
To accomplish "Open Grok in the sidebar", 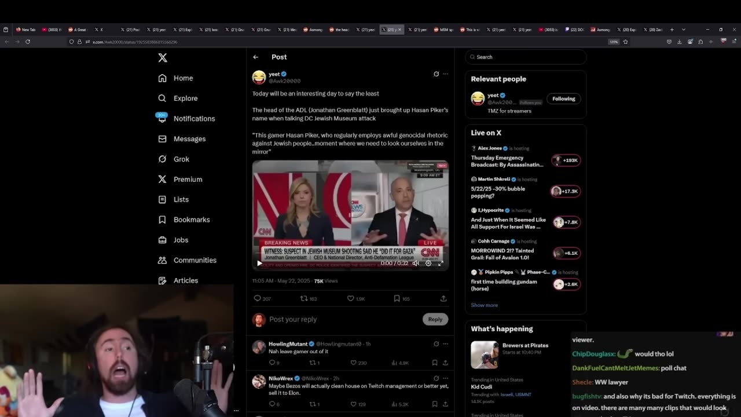I will coord(173,159).
